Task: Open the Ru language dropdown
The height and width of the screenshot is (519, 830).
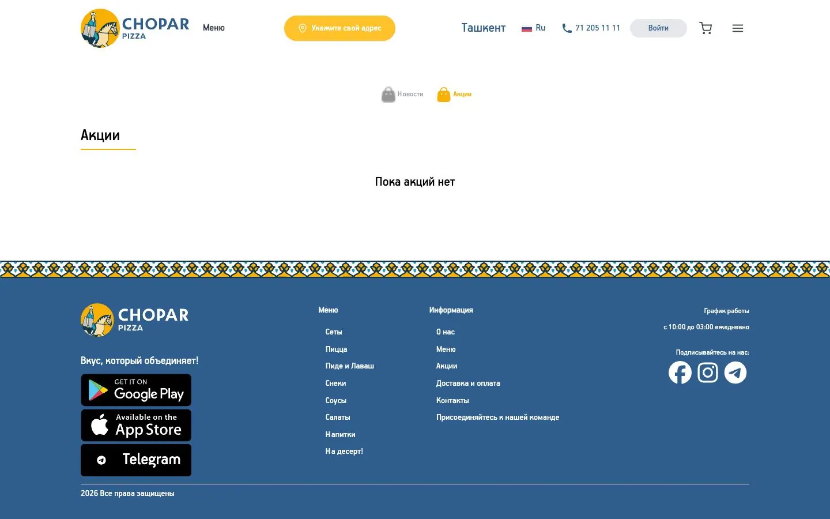Action: coord(534,28)
